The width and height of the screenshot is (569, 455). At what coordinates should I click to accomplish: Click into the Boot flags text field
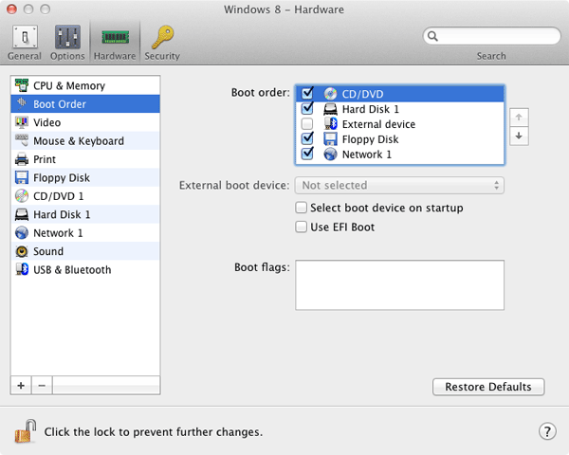pyautogui.click(x=399, y=284)
